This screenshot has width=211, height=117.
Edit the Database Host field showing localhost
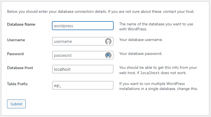tap(83, 69)
